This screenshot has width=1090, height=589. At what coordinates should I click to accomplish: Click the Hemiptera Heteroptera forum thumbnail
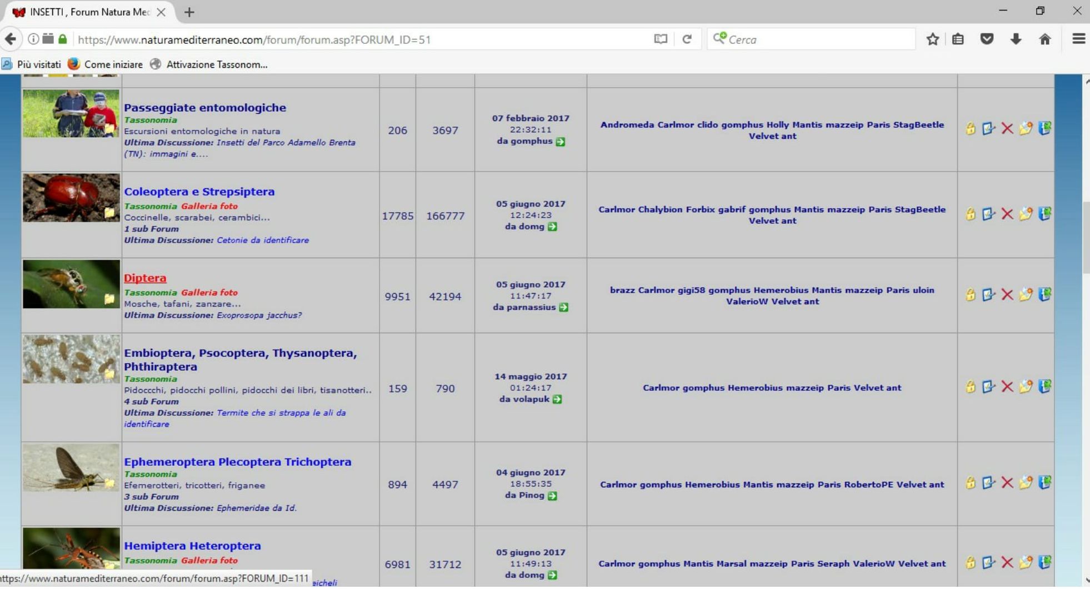click(71, 548)
